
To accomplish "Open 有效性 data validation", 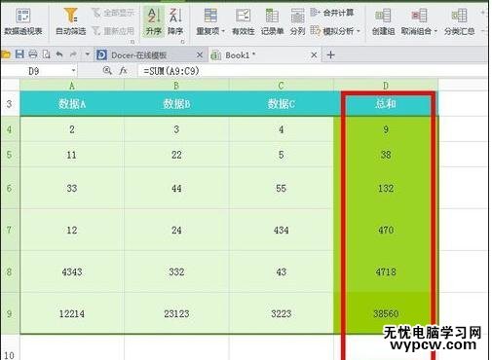I will [243, 21].
